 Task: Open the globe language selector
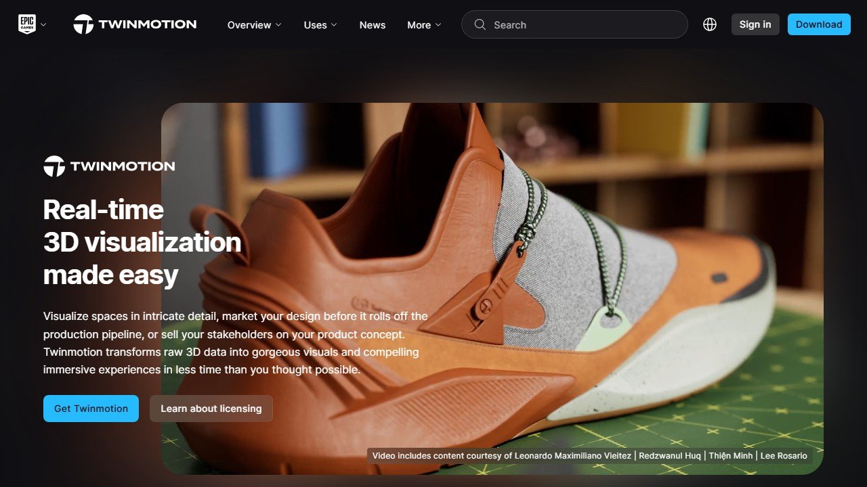[710, 24]
